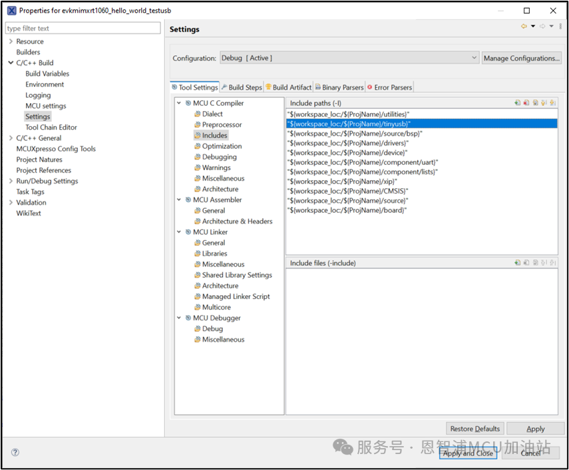Focus the type filter text field

83,29
